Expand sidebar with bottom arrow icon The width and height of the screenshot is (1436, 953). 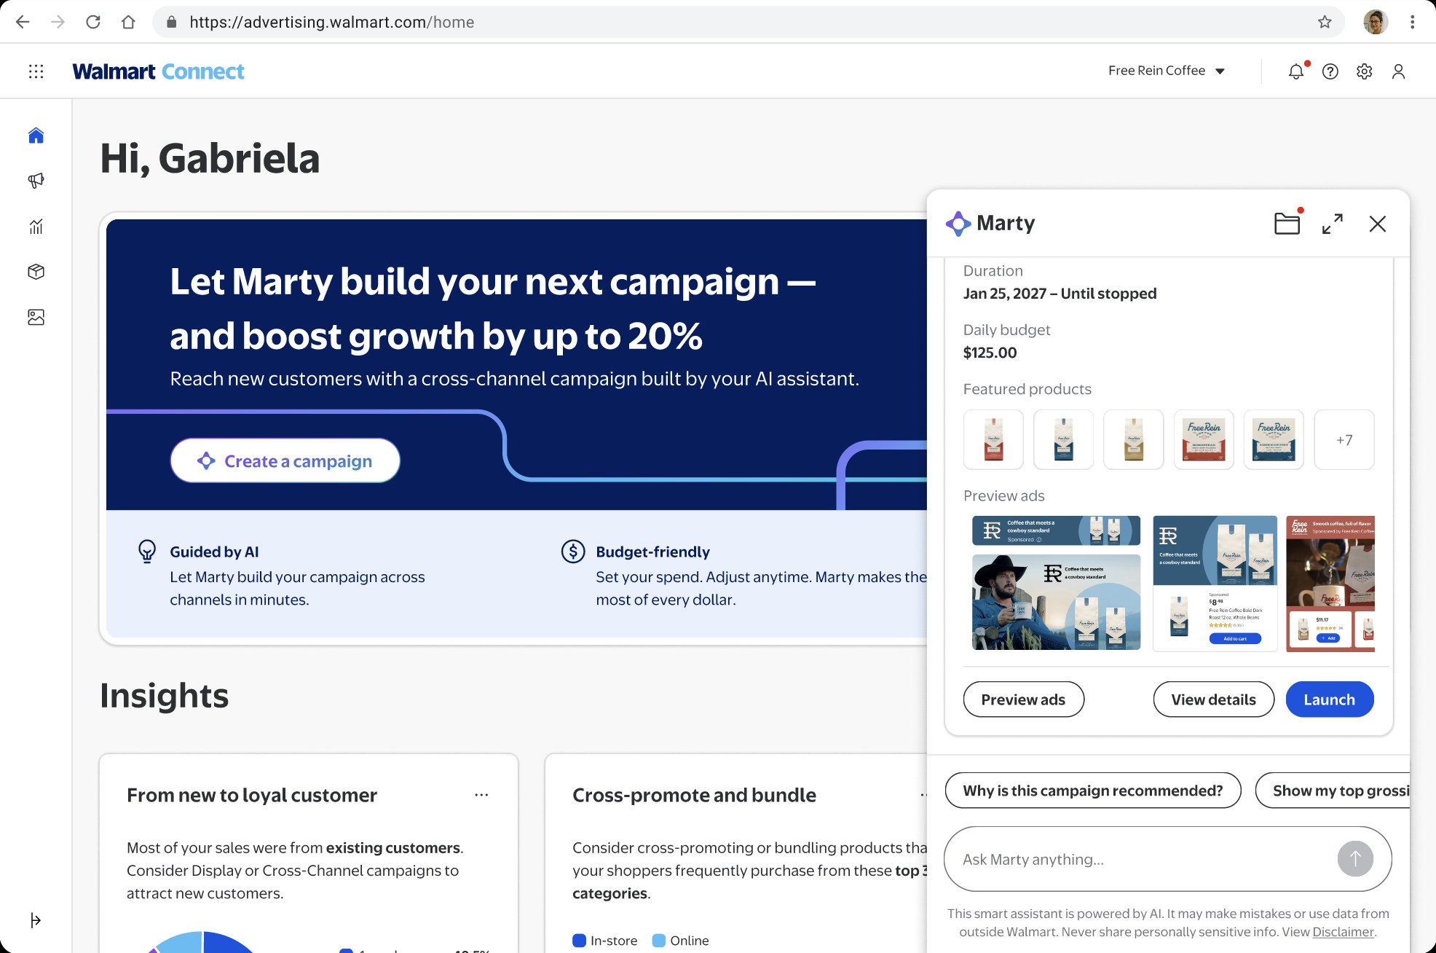(36, 920)
